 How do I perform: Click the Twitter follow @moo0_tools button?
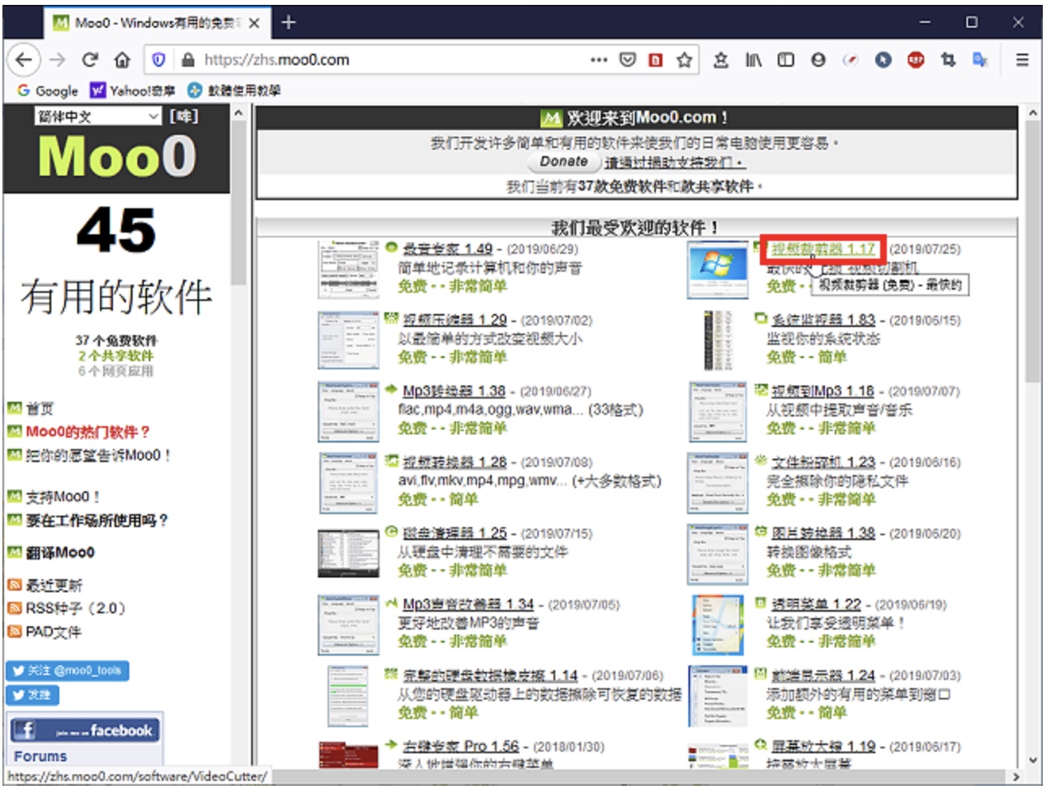tap(67, 671)
